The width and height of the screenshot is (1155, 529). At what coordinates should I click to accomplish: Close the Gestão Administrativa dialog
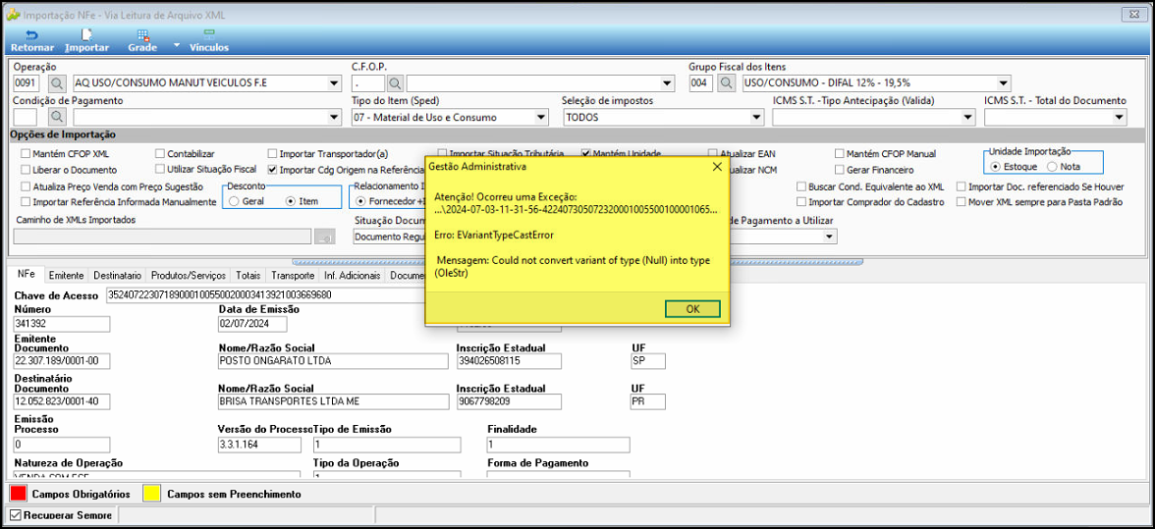click(717, 167)
